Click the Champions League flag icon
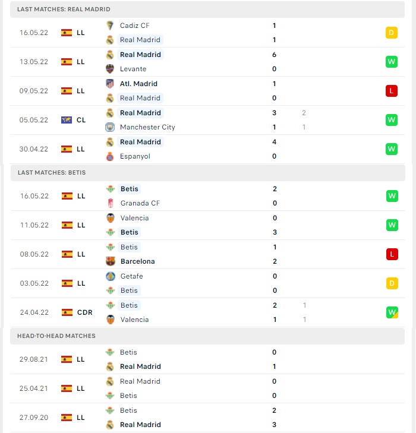The height and width of the screenshot is (433, 416). pos(67,120)
